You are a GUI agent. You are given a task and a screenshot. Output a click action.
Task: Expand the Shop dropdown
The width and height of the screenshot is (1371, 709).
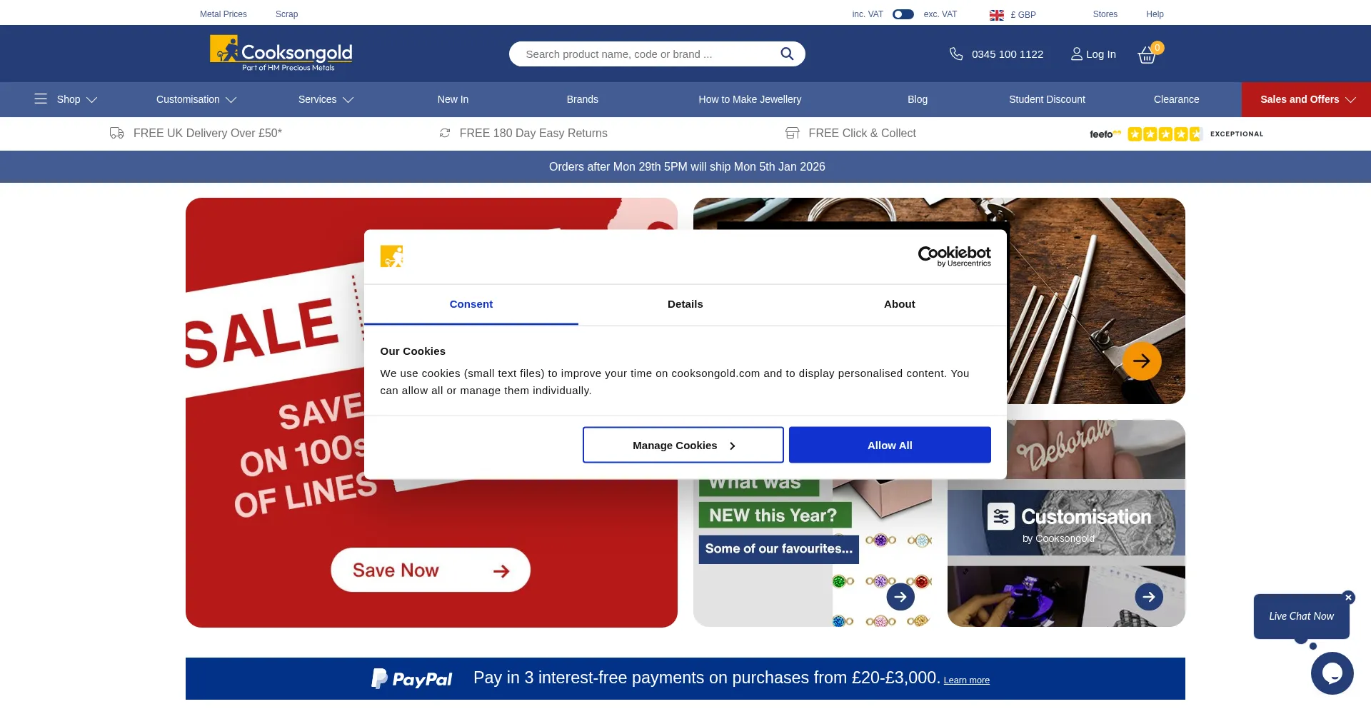(69, 99)
